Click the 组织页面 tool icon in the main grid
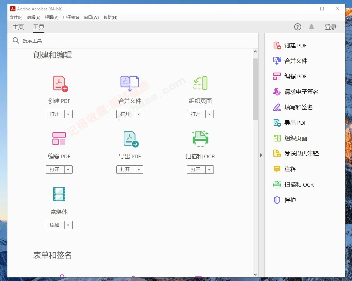This screenshot has width=352, height=281. (200, 83)
